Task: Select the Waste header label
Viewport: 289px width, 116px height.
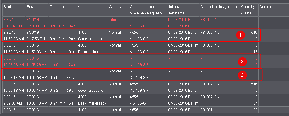Action: tap(246, 13)
